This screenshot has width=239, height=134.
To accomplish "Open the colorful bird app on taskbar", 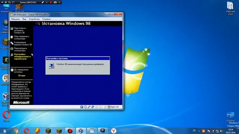I will tap(37, 131).
